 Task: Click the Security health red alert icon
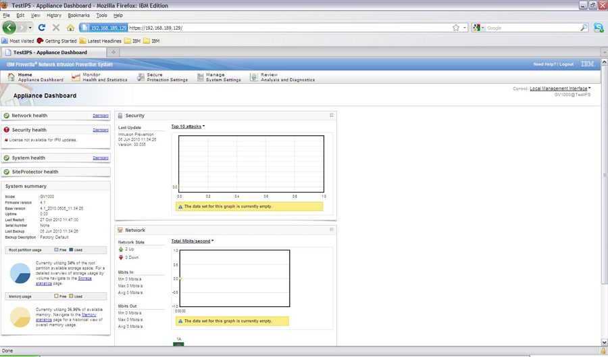coord(7,130)
